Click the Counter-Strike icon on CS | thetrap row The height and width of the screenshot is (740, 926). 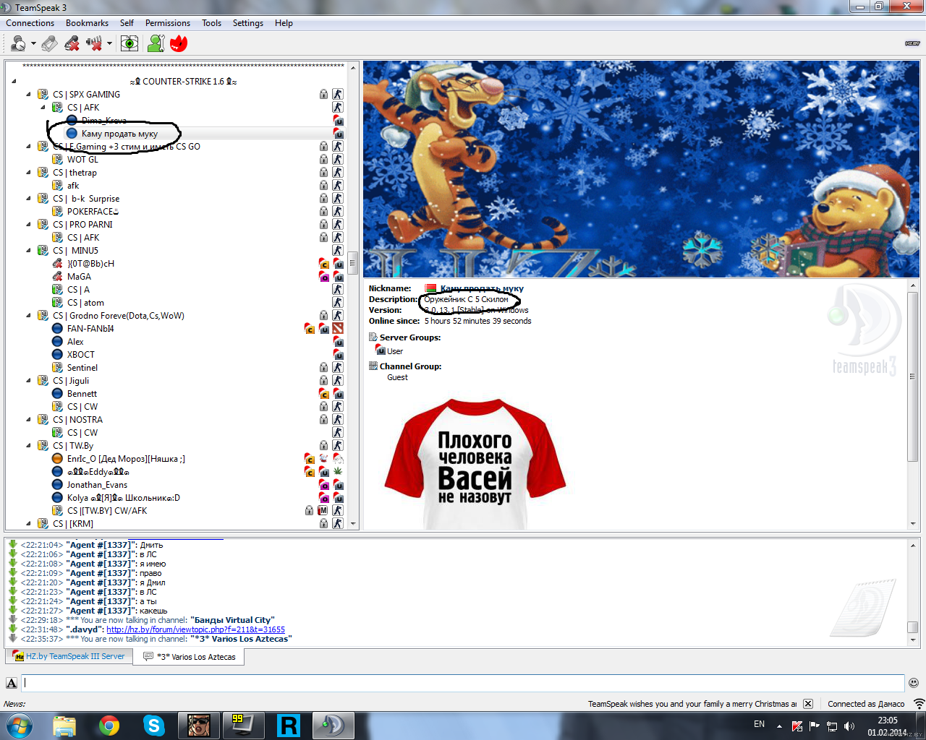tap(338, 173)
